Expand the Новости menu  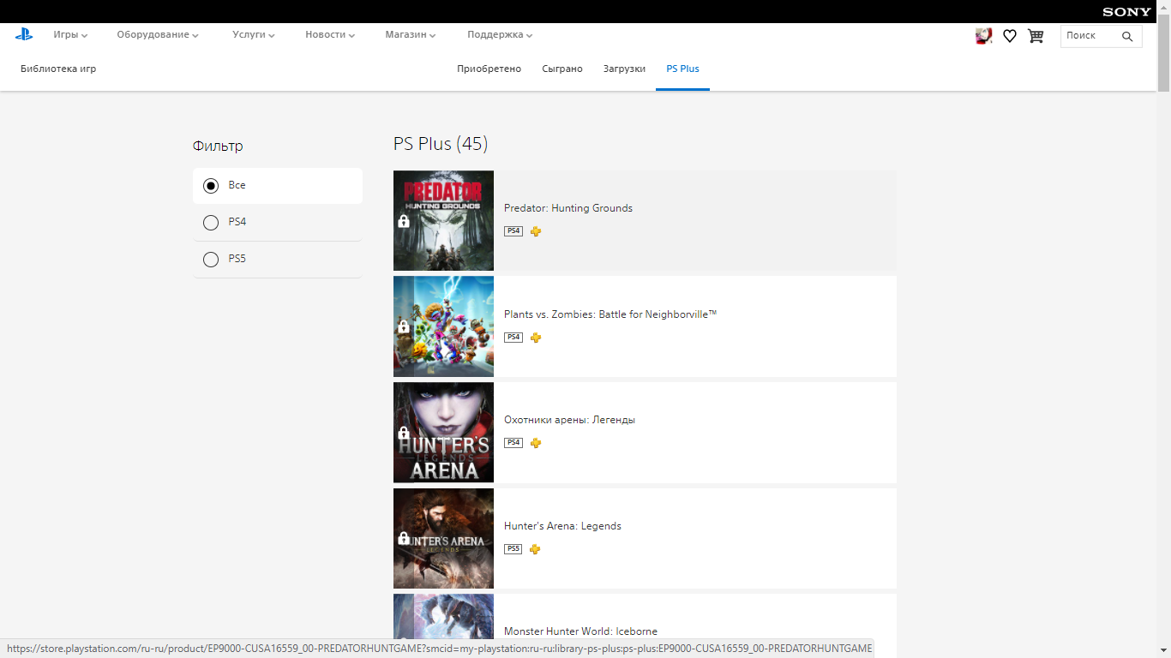pyautogui.click(x=330, y=35)
